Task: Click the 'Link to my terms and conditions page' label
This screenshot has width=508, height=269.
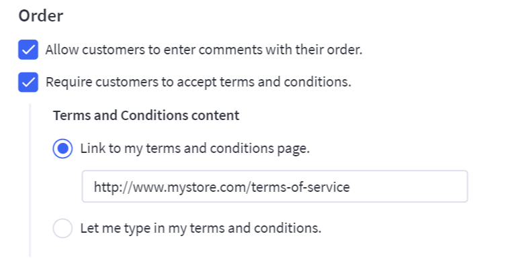Action: pyautogui.click(x=195, y=149)
